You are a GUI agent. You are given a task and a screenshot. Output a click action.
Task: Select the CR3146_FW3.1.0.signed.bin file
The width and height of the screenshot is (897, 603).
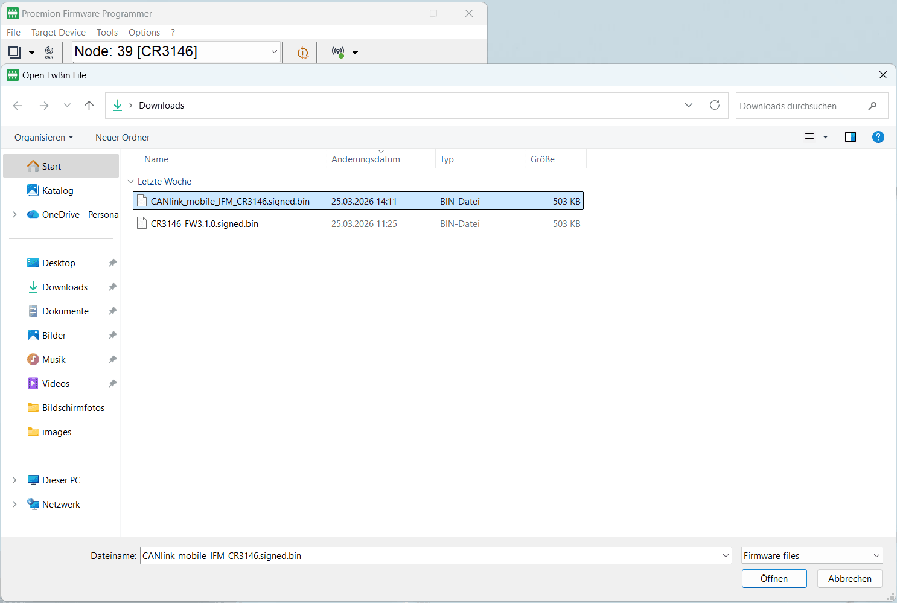[205, 224]
